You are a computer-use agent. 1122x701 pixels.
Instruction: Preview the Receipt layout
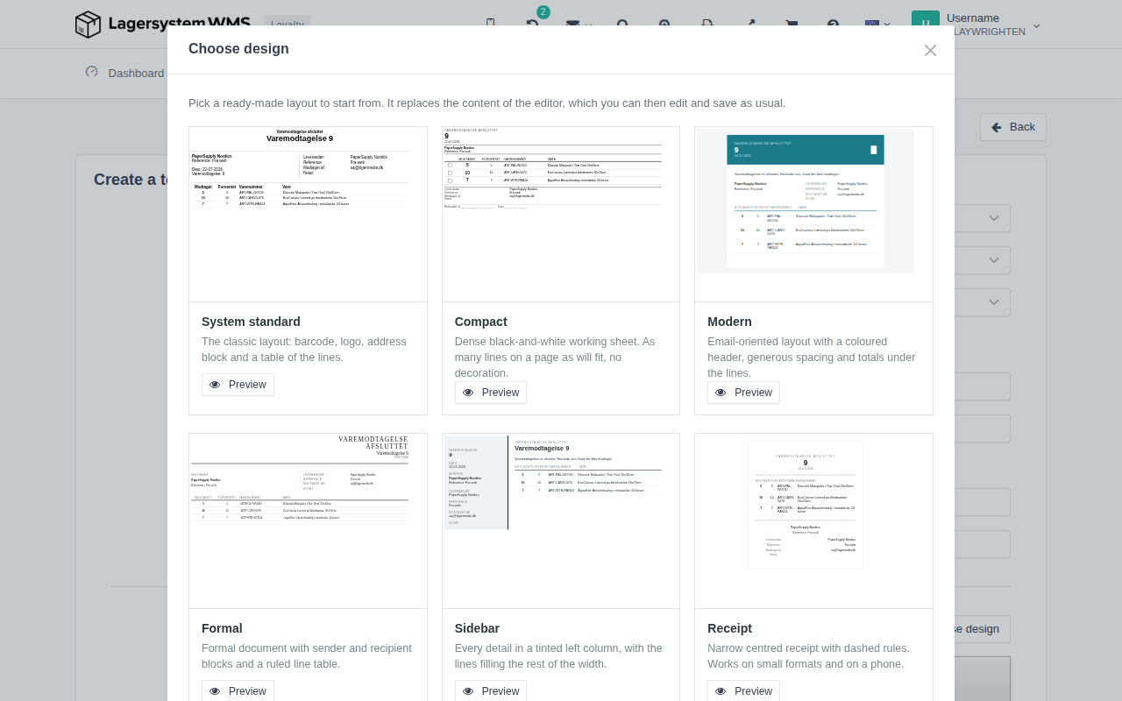(x=743, y=690)
